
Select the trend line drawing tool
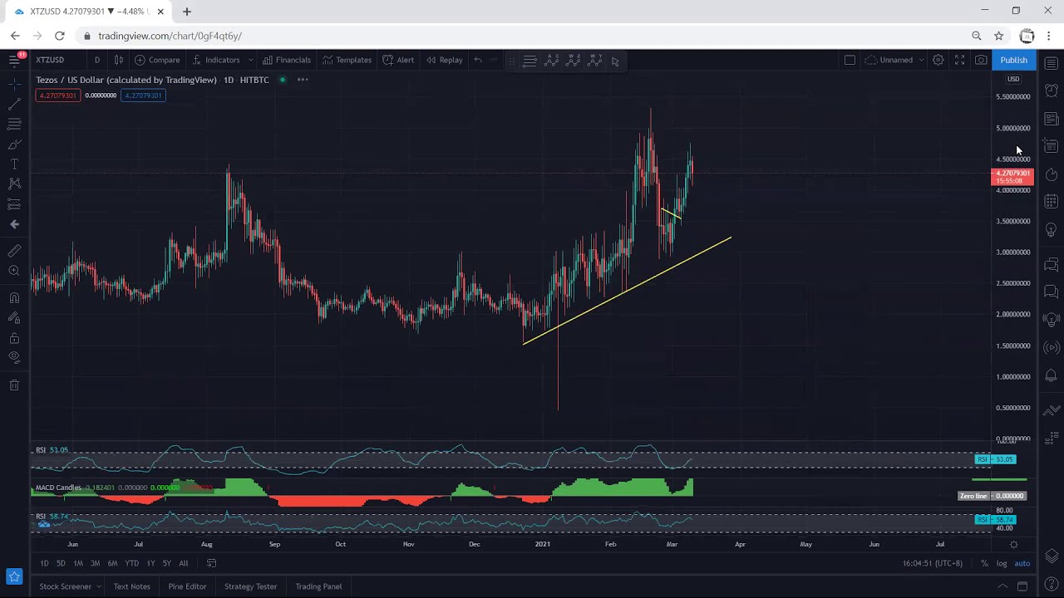14,105
